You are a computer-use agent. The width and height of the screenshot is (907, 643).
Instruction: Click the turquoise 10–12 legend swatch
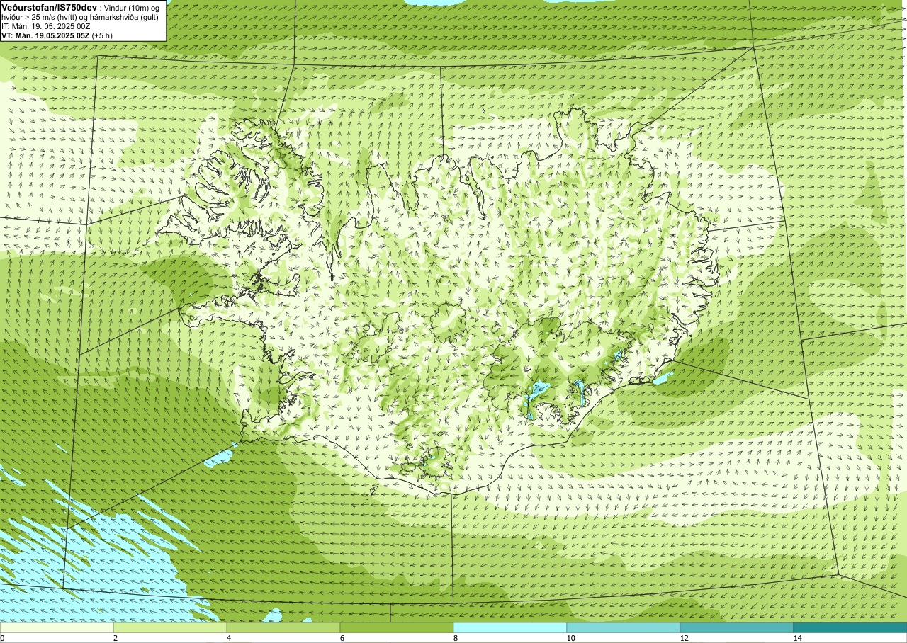624,627
